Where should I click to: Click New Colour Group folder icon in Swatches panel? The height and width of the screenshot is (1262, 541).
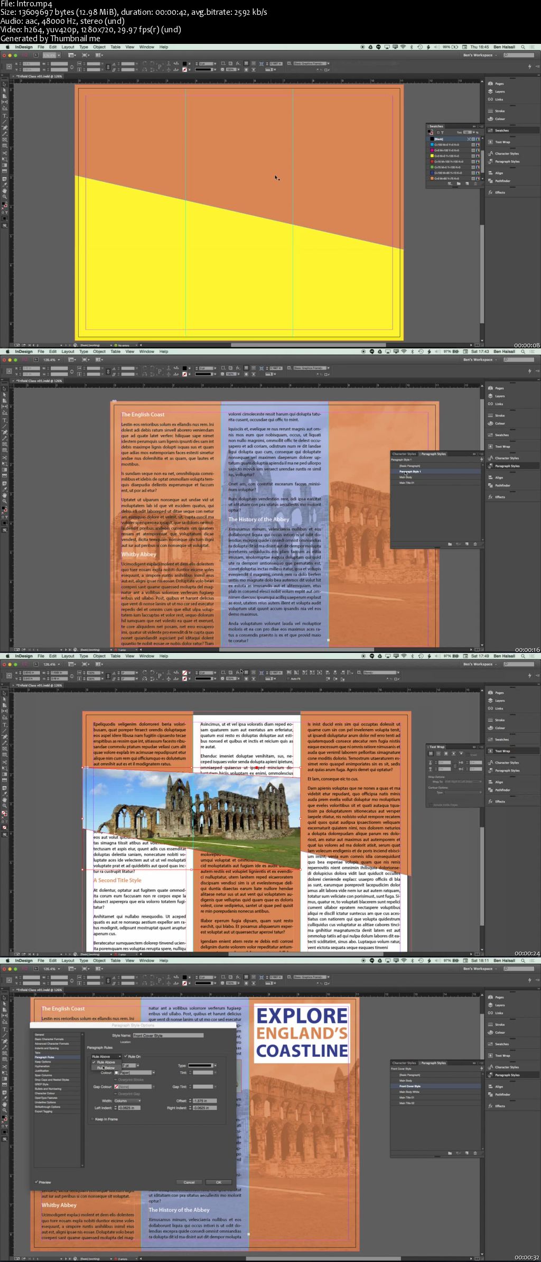[x=459, y=183]
